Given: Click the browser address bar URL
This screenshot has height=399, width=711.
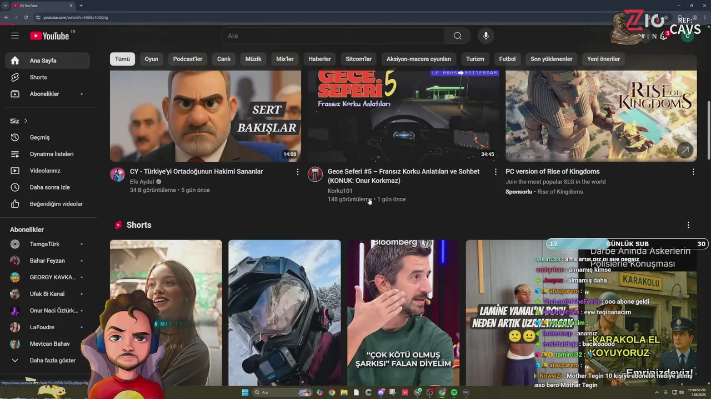Looking at the screenshot, I should [x=76, y=17].
